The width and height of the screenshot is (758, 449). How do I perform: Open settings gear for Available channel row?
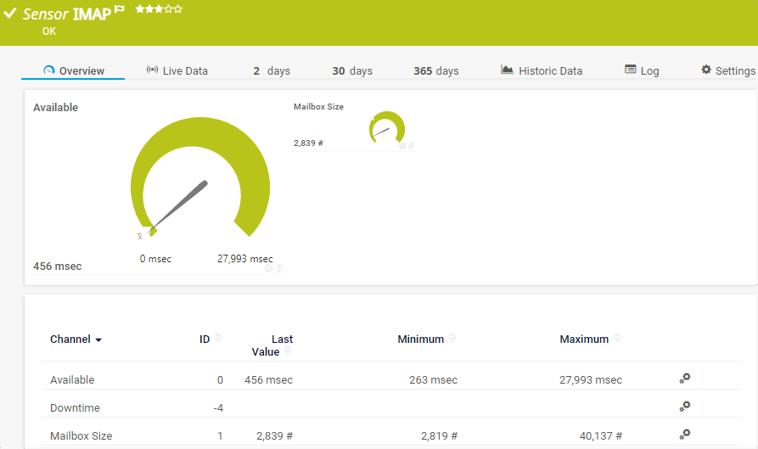[x=684, y=379]
